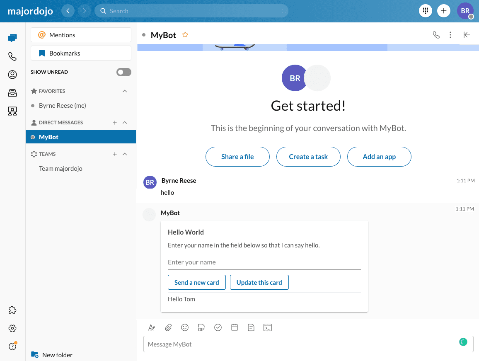This screenshot has width=479, height=361.
Task: Insert a GIF using the GIF icon
Action: (x=201, y=327)
